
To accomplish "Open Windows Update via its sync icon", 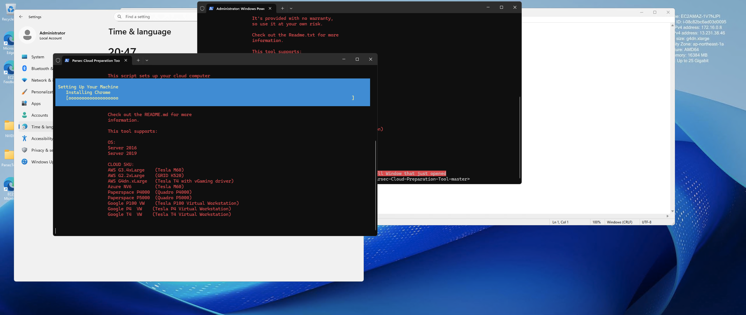I will 24,162.
